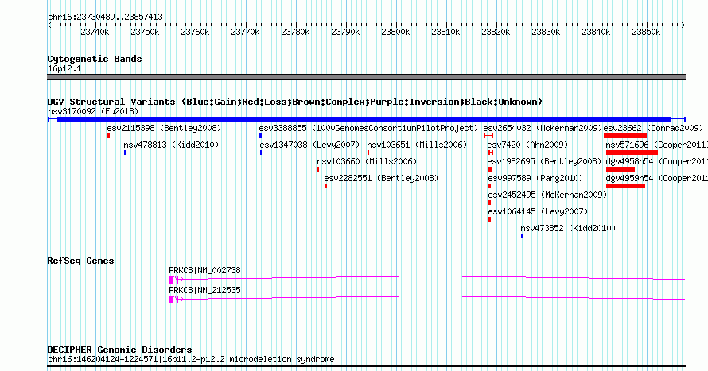Open esv3388855 1000GenomesConsortiumPilotProject variant
Viewport: 708px width, 371px height.
(x=368, y=128)
